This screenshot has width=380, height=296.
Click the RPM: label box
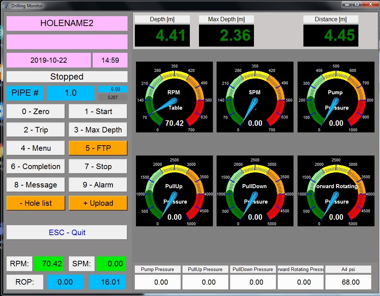(19, 263)
